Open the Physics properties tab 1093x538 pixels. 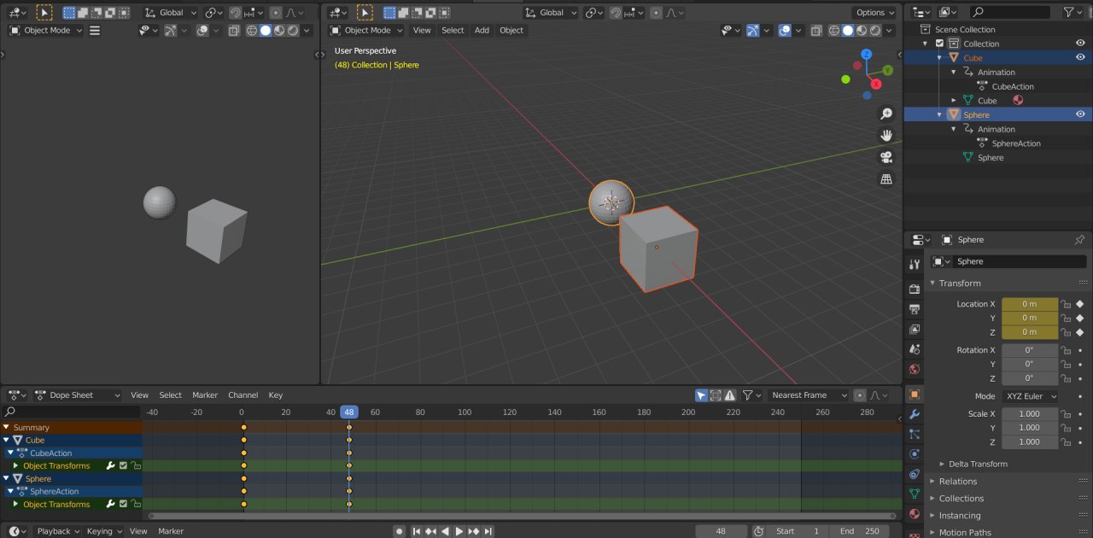tap(915, 453)
